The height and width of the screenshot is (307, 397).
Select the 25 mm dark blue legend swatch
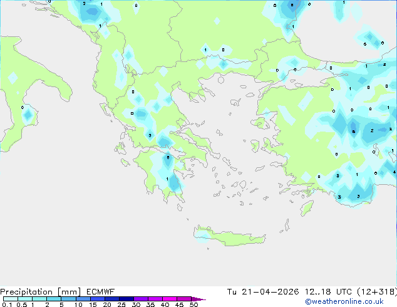[126, 299]
